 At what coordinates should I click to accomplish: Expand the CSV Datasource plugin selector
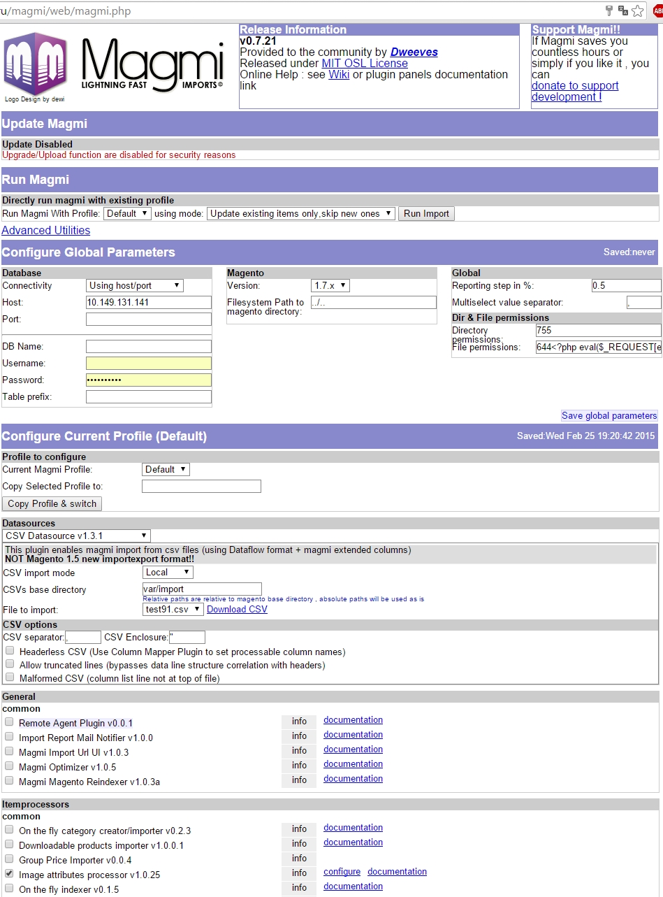coord(76,536)
